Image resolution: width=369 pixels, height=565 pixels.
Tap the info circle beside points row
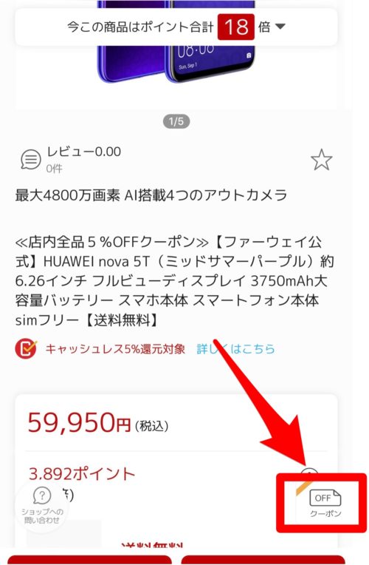[309, 473]
